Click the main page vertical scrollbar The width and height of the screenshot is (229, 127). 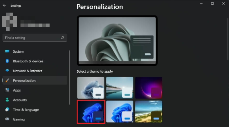coord(228,39)
